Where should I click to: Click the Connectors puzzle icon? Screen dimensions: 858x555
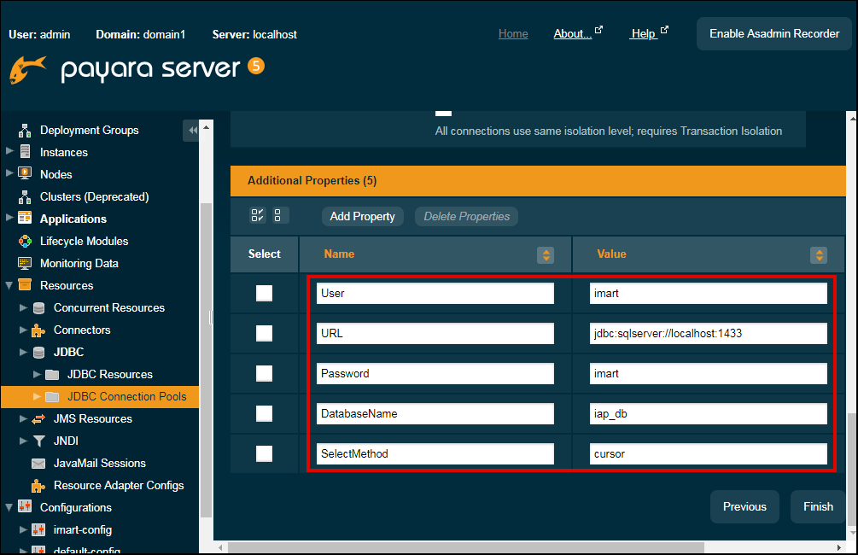(x=38, y=330)
